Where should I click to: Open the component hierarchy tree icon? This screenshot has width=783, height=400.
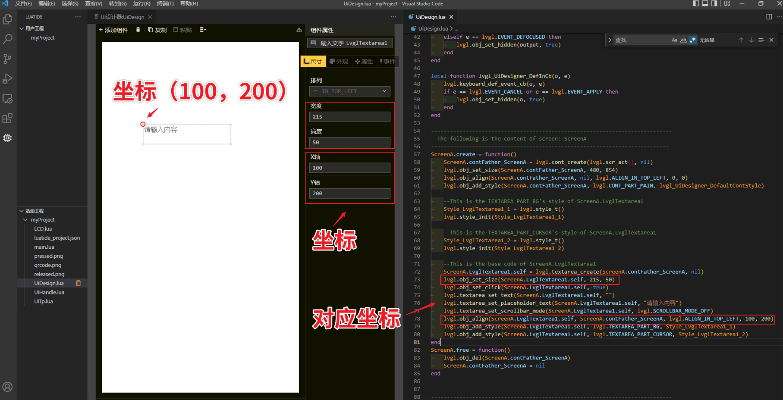click(299, 30)
